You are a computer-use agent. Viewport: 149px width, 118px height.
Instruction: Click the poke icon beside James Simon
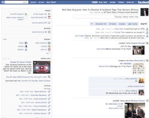tap(49, 102)
